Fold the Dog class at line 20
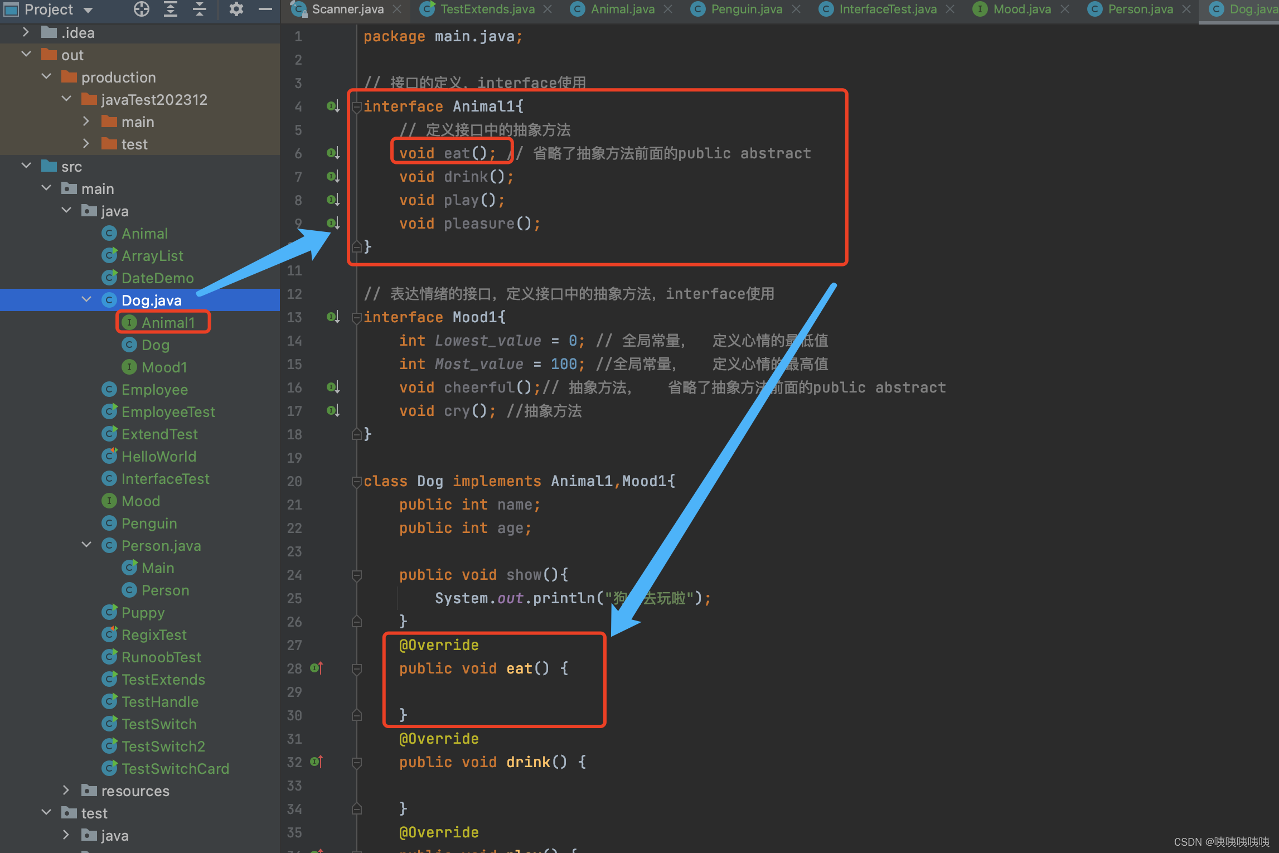The height and width of the screenshot is (853, 1279). [x=357, y=481]
